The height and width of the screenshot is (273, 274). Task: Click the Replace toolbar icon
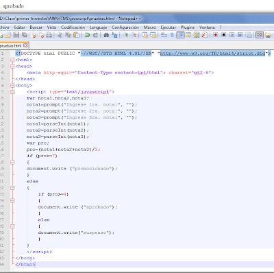(x=114, y=35)
